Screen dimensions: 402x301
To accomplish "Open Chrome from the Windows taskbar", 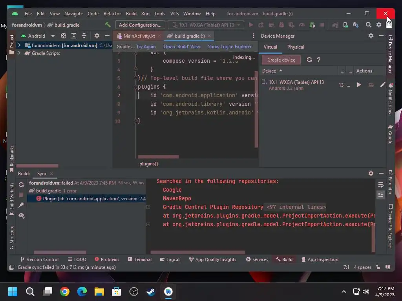I will pos(65,292).
